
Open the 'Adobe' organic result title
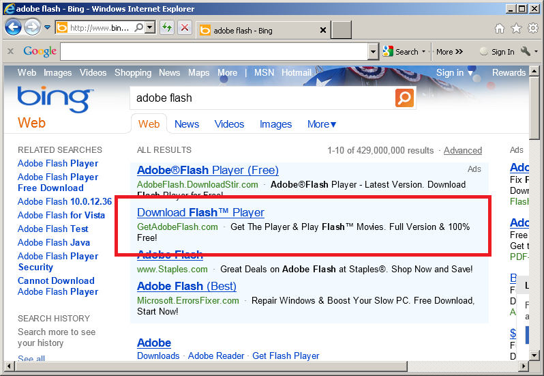154,343
